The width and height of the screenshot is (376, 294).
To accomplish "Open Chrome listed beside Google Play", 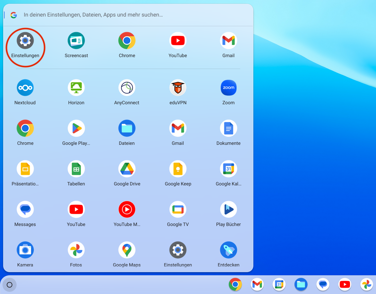I will point(25,128).
